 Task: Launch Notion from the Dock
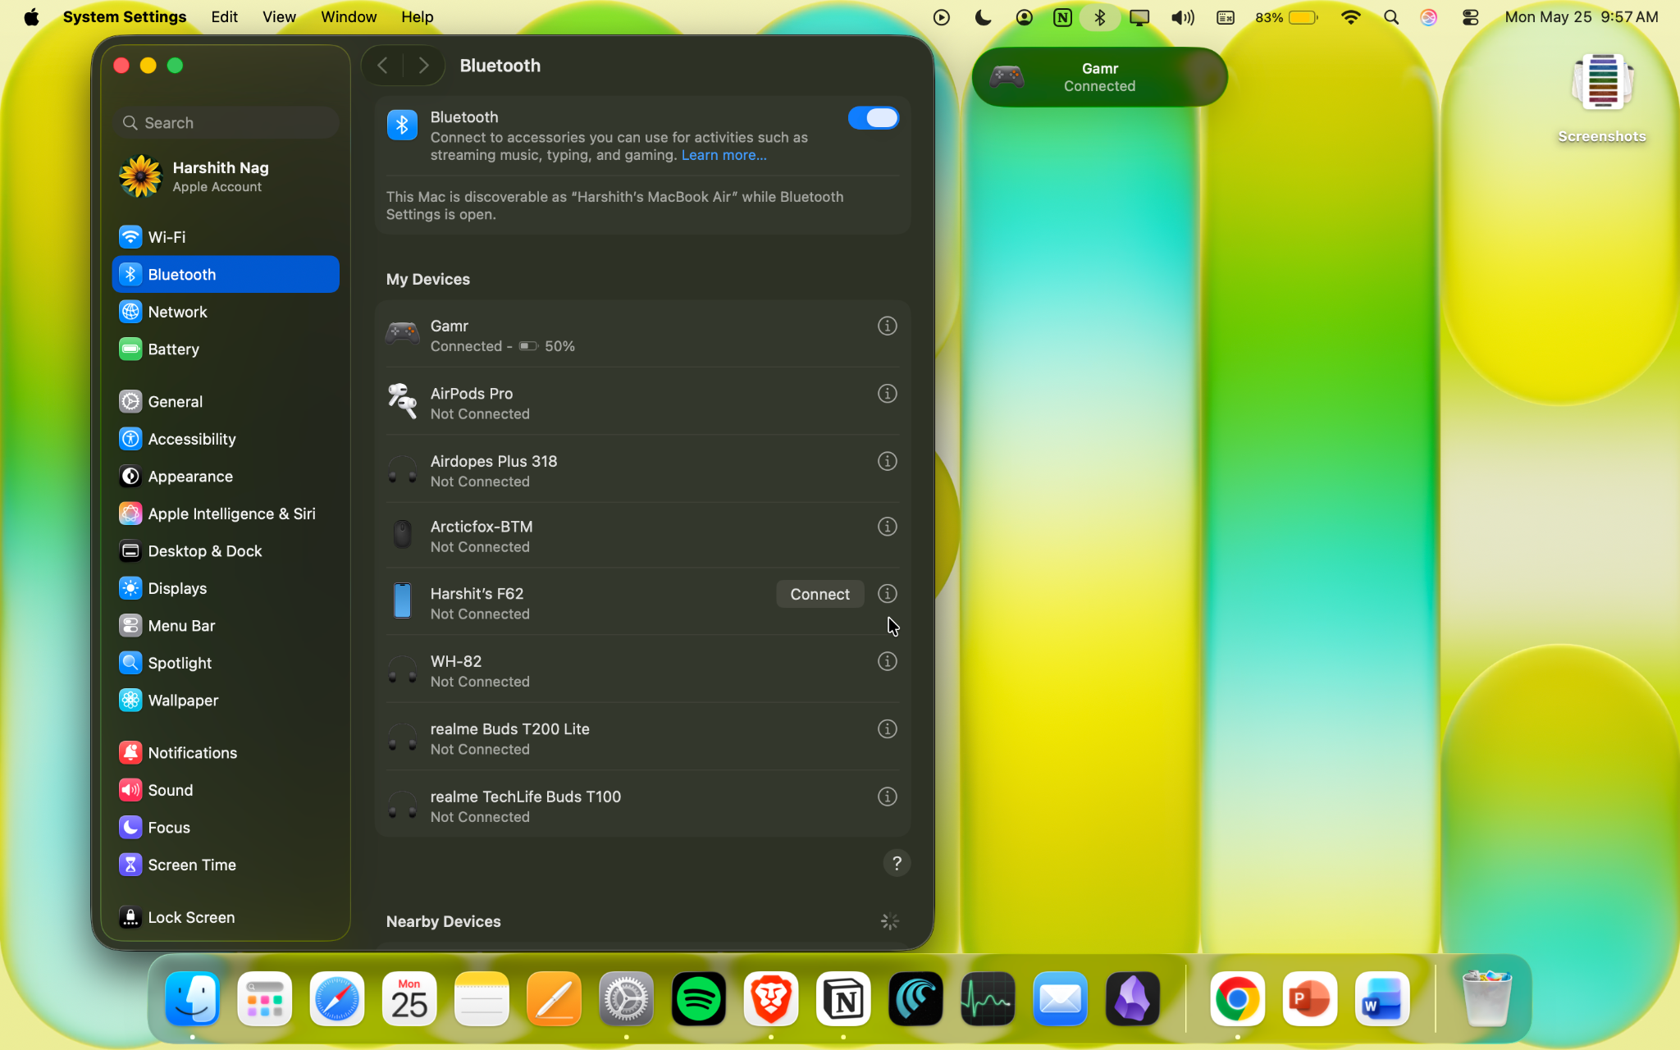pos(843,999)
